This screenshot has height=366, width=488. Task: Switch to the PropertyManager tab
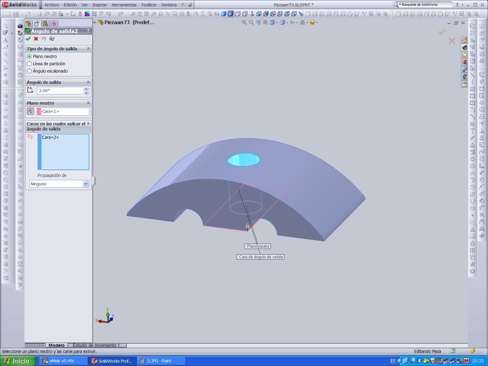click(37, 23)
